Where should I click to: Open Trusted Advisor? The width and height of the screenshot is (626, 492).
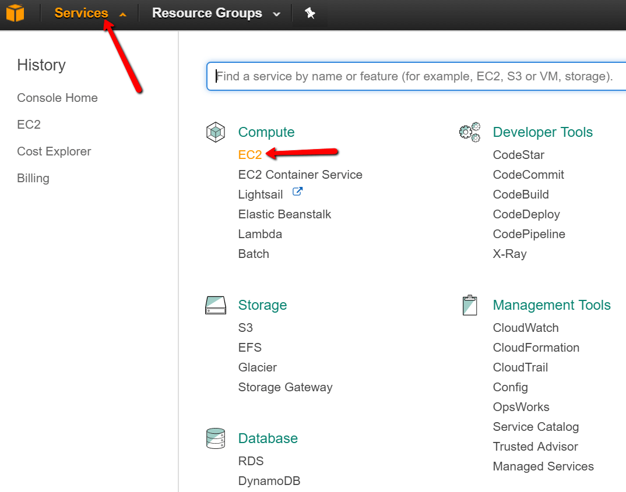tap(536, 447)
